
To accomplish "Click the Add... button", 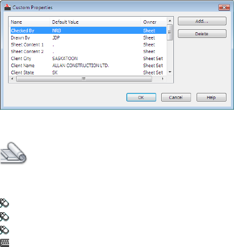I will point(202,21).
